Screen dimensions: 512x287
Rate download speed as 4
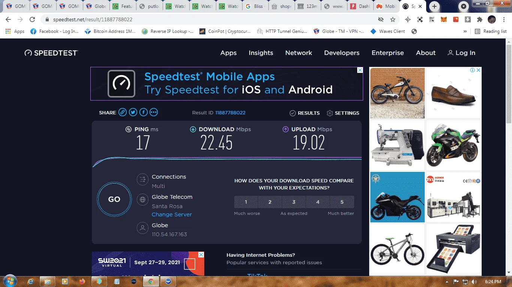318,202
